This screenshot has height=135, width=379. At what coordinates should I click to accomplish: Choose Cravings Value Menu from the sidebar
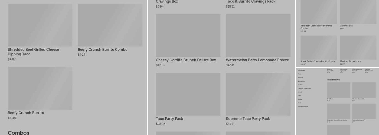(x=304, y=89)
